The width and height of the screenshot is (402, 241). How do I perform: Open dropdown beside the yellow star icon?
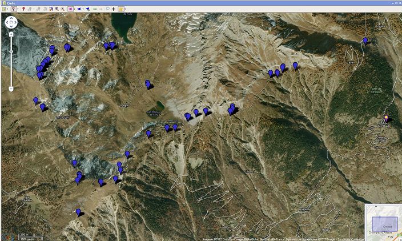(x=125, y=9)
